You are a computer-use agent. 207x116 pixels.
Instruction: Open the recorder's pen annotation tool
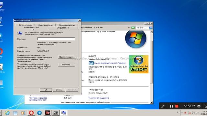[x=163, y=106]
